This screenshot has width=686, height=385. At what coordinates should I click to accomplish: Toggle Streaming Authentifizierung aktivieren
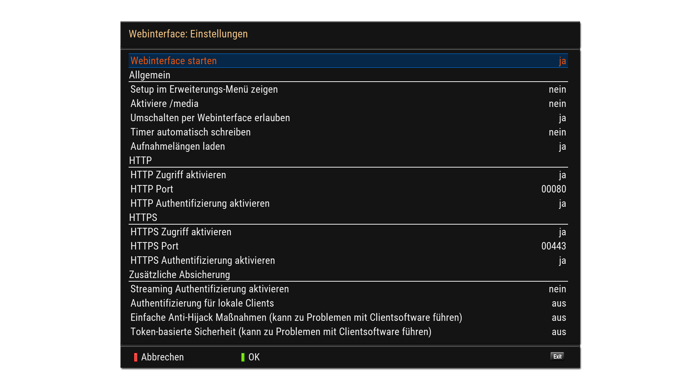(x=557, y=289)
